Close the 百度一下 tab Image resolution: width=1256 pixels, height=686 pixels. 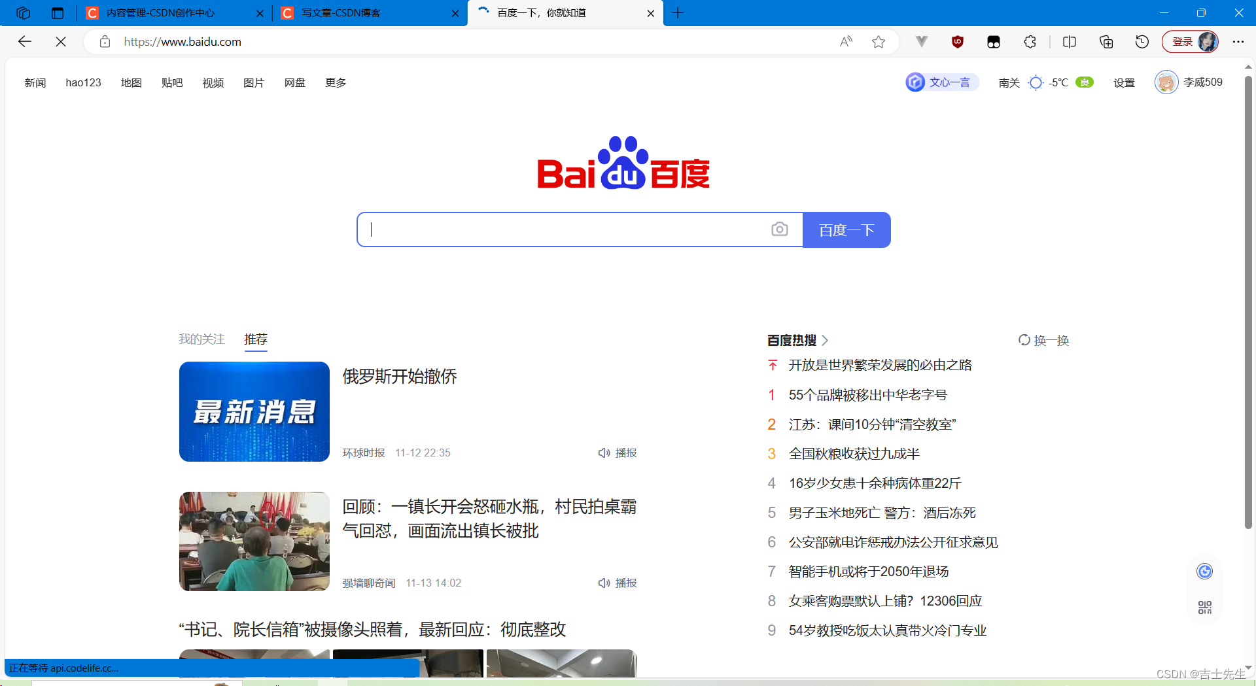pos(650,13)
